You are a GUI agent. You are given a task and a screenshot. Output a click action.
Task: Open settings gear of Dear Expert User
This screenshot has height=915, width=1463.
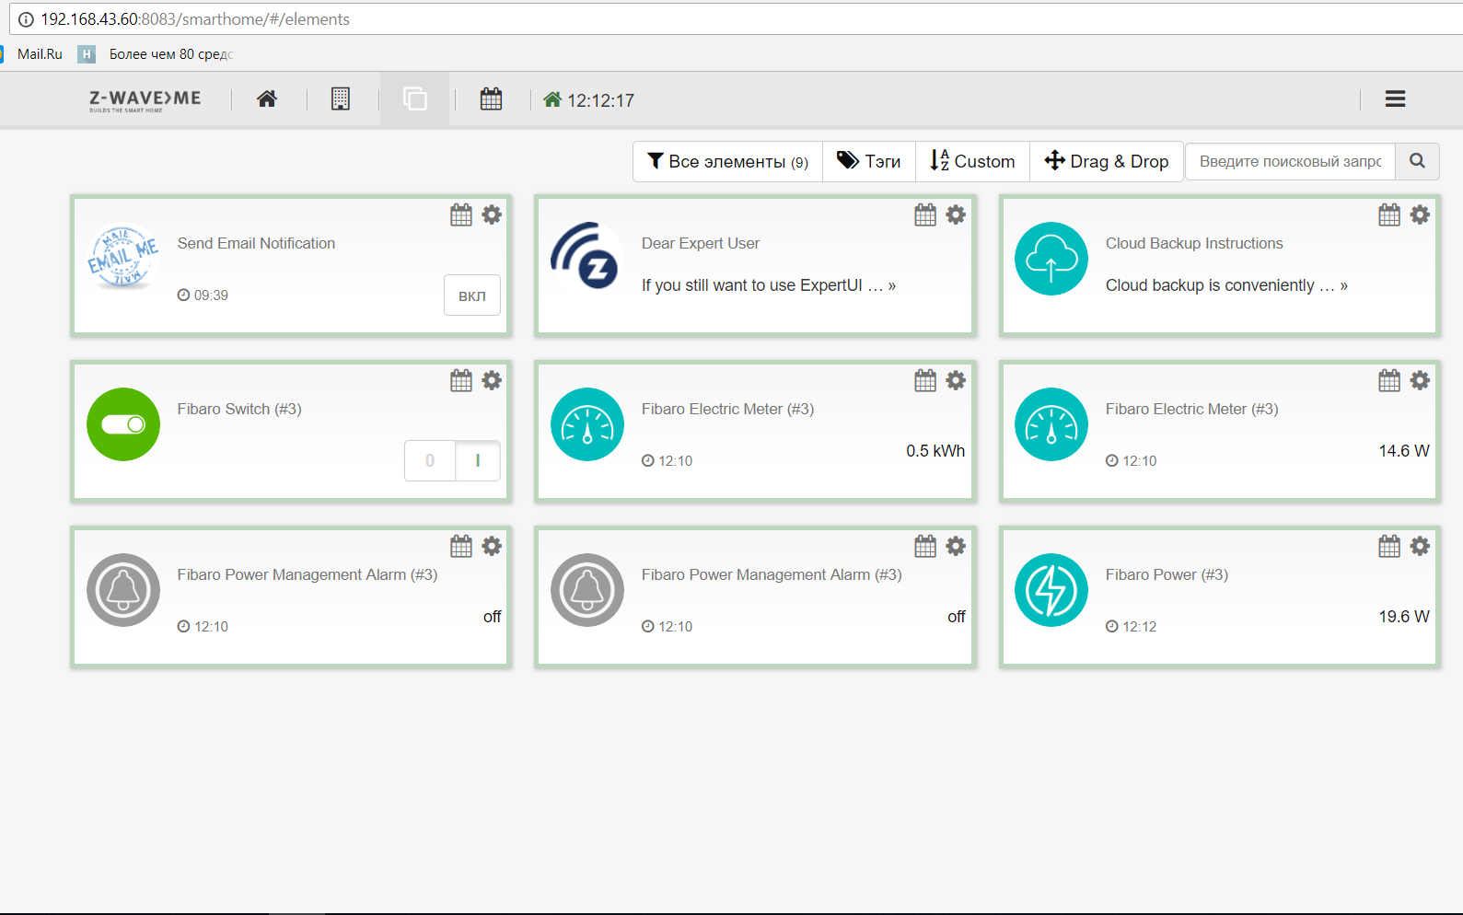coord(957,214)
